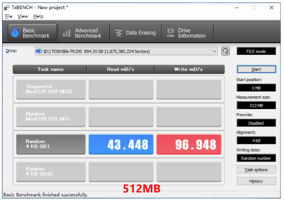Refresh the drive list with the reload icon
The image size is (285, 201).
(x=225, y=51)
